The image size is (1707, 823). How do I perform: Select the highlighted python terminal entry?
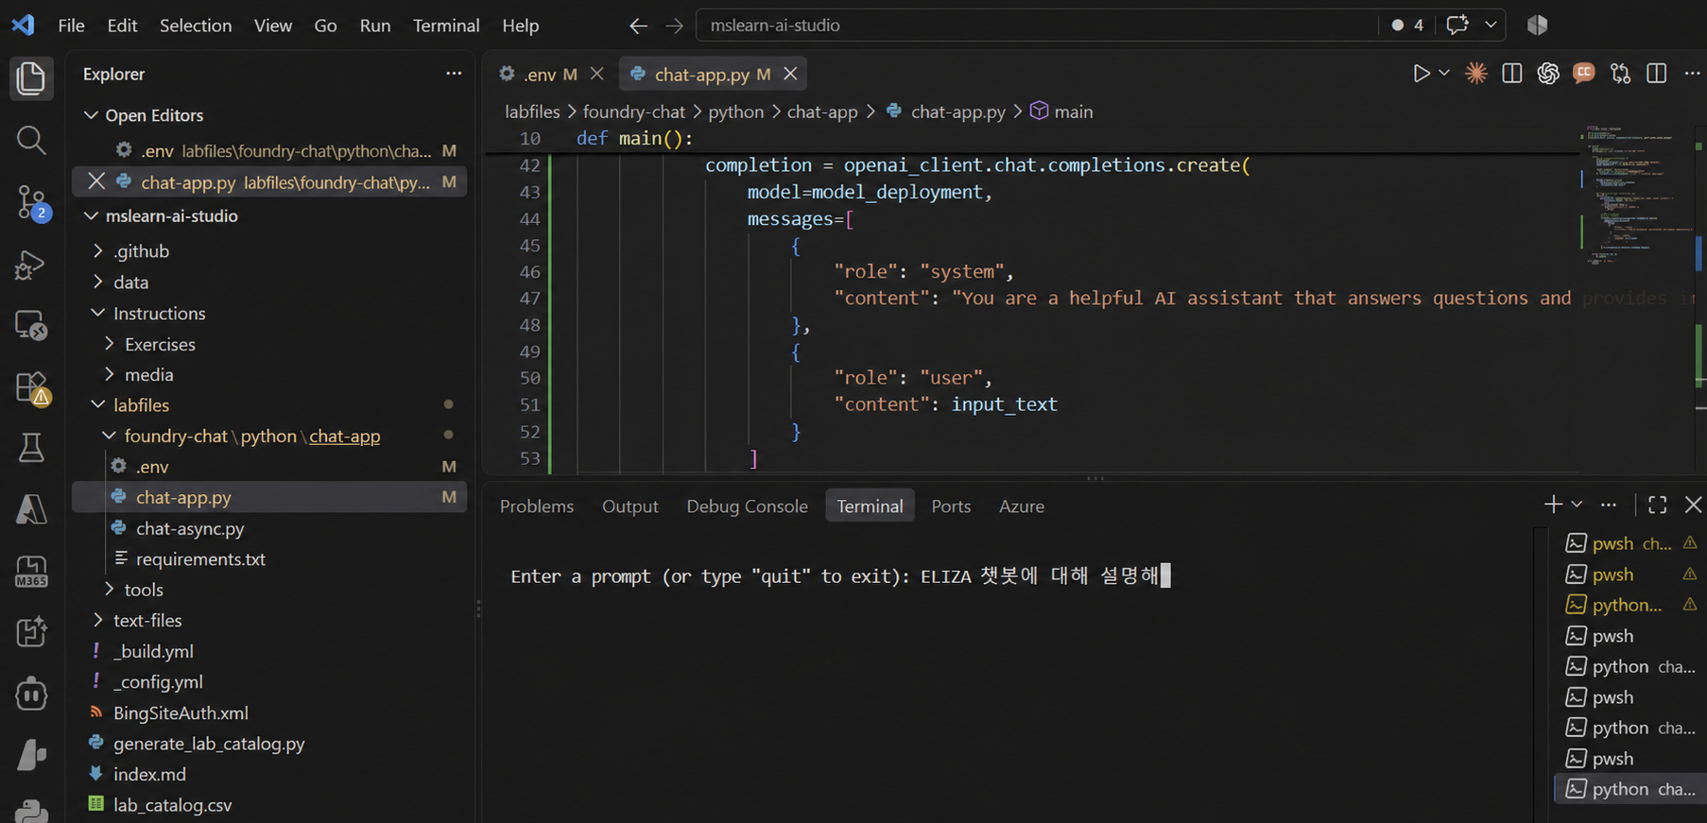(x=1630, y=789)
